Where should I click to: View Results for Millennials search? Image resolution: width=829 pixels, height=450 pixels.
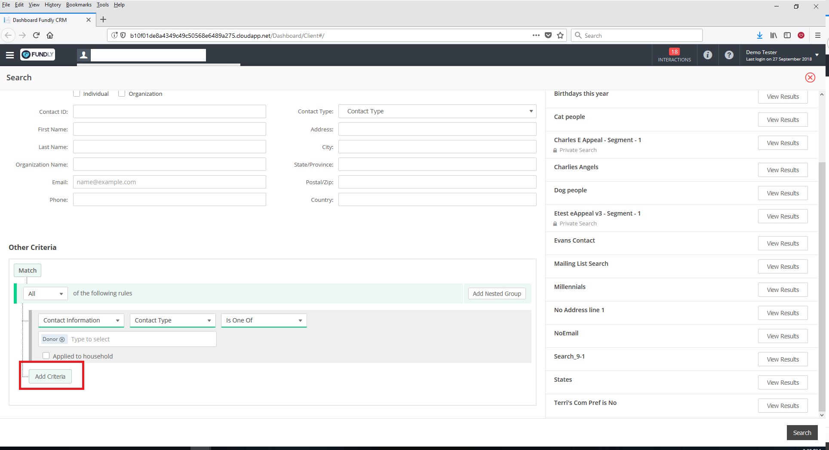(783, 290)
